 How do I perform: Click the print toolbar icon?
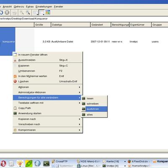click(x=14, y=13)
